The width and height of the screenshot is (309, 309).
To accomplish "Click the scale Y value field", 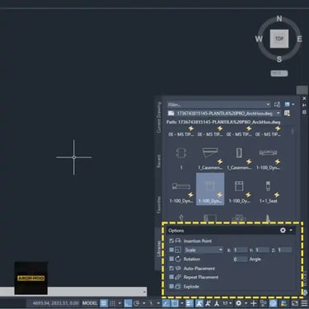I will coord(262,250).
